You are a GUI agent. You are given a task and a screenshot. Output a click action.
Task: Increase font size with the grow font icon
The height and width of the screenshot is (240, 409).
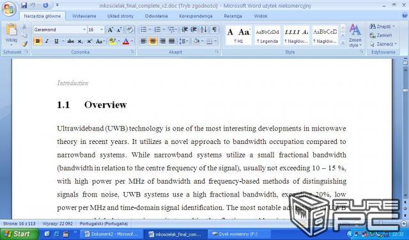pos(111,30)
